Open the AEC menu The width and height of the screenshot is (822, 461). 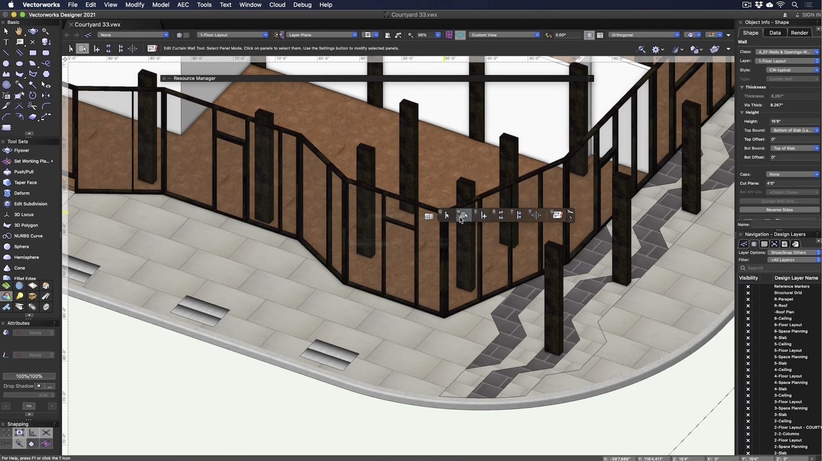point(183,5)
